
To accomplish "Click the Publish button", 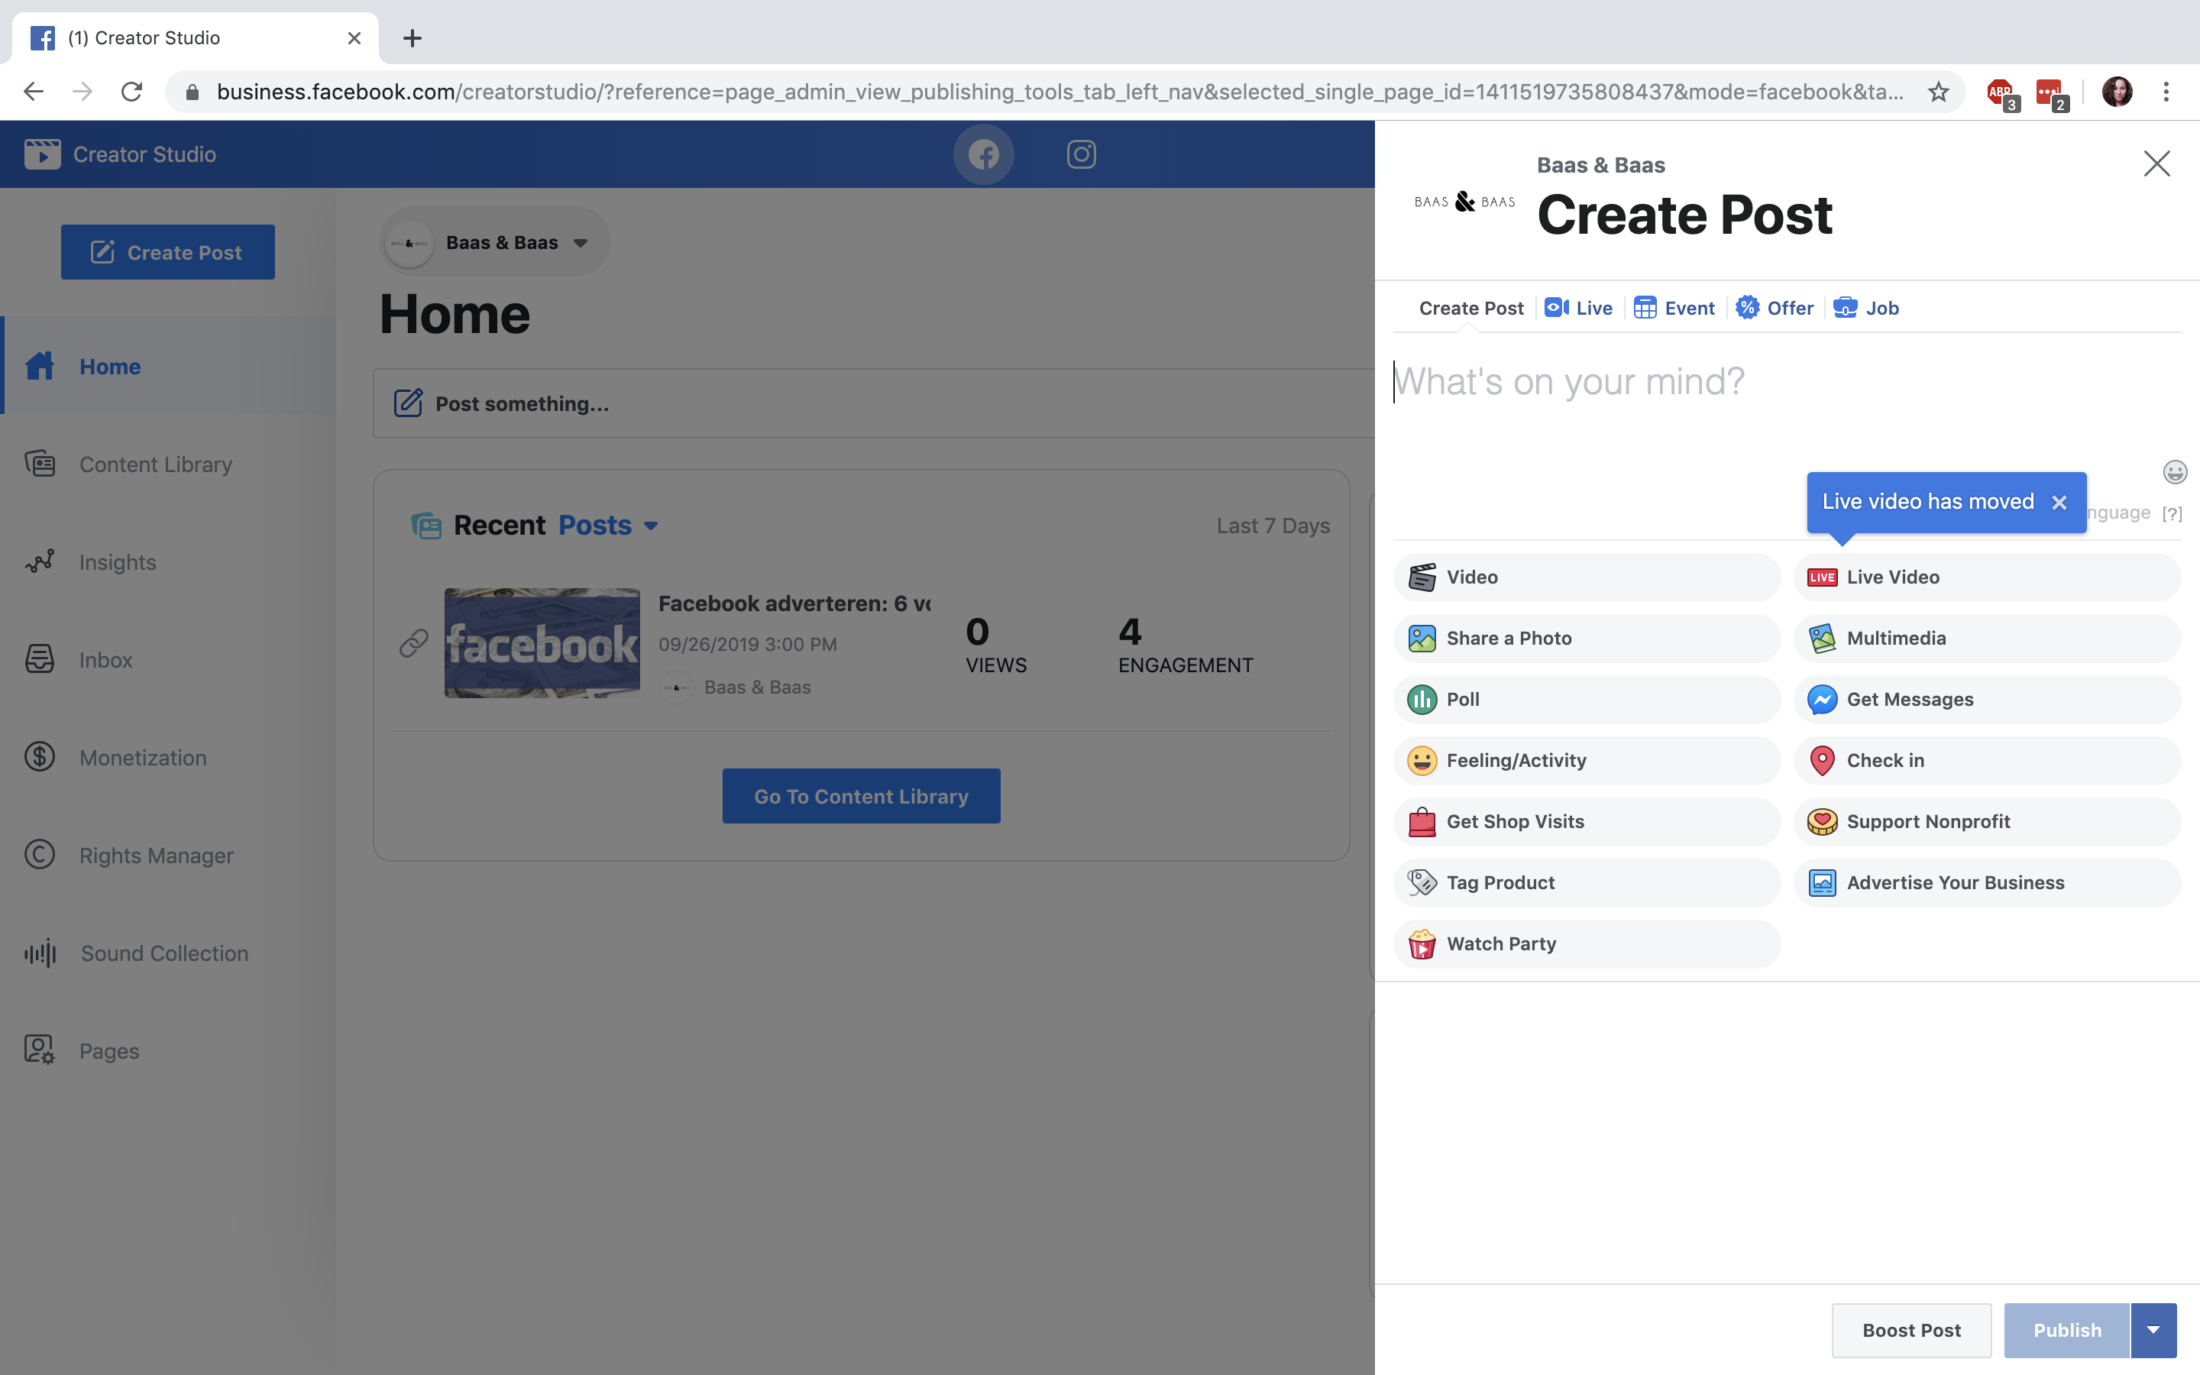I will (2067, 1329).
